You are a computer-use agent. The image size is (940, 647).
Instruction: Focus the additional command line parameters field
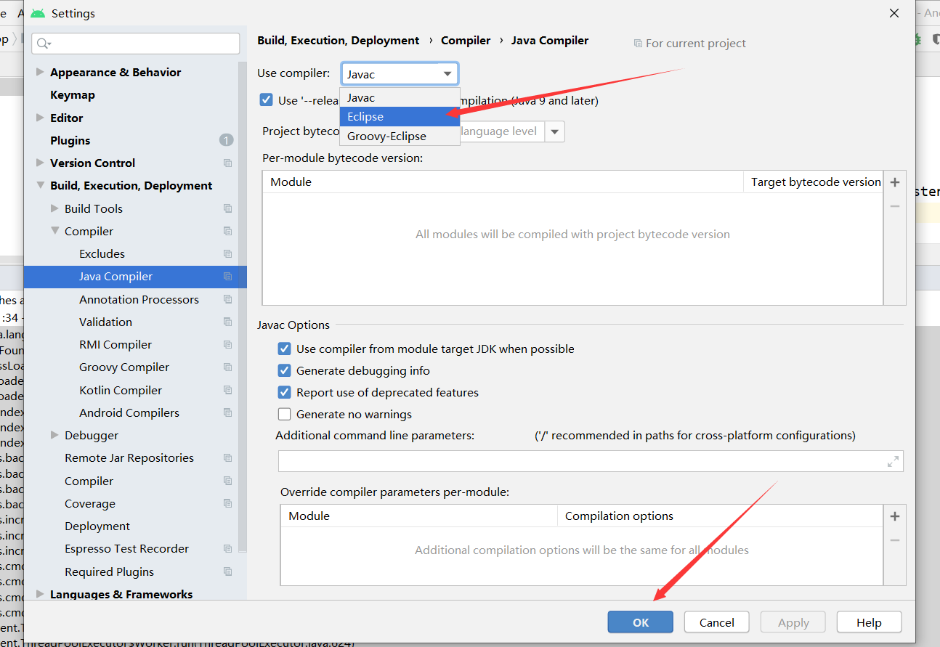pyautogui.click(x=591, y=461)
